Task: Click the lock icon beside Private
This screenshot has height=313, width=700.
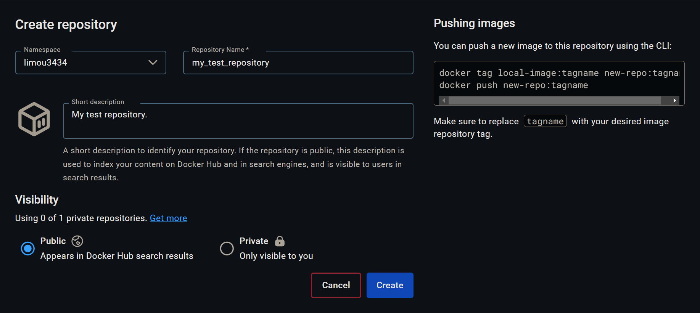Action: point(280,241)
